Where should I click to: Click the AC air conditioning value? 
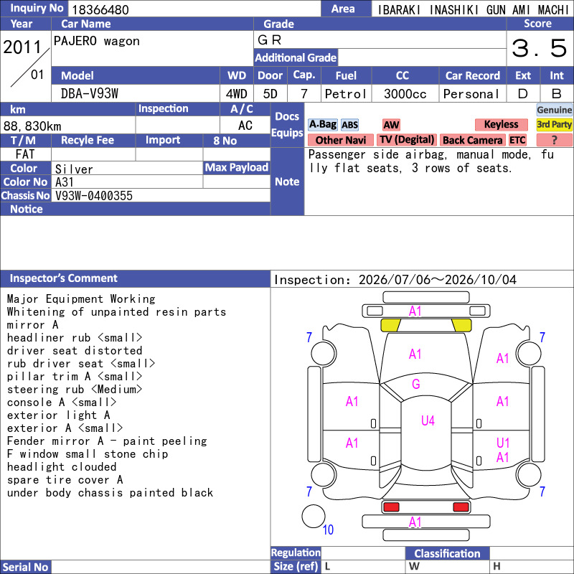245,126
